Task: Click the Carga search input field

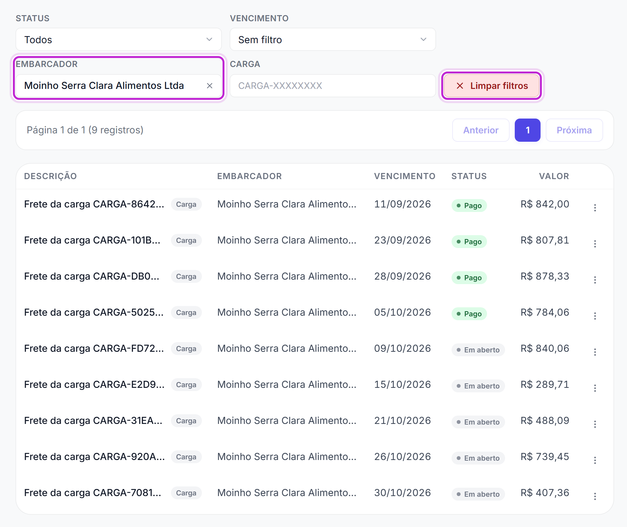Action: coord(333,86)
